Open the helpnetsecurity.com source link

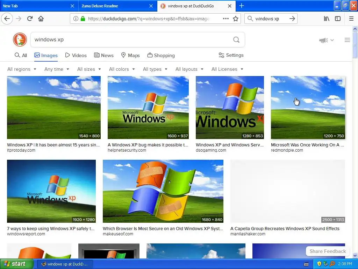point(127,150)
